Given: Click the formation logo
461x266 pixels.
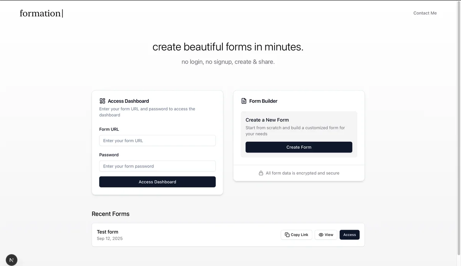Looking at the screenshot, I should pyautogui.click(x=41, y=13).
